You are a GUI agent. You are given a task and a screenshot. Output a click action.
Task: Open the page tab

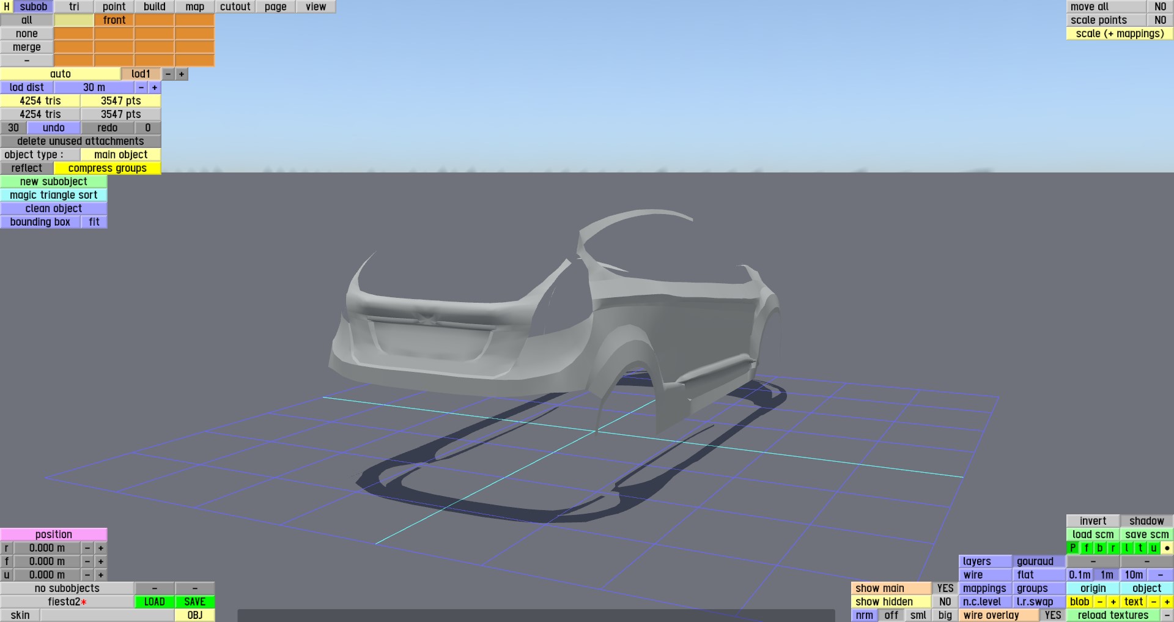point(276,7)
